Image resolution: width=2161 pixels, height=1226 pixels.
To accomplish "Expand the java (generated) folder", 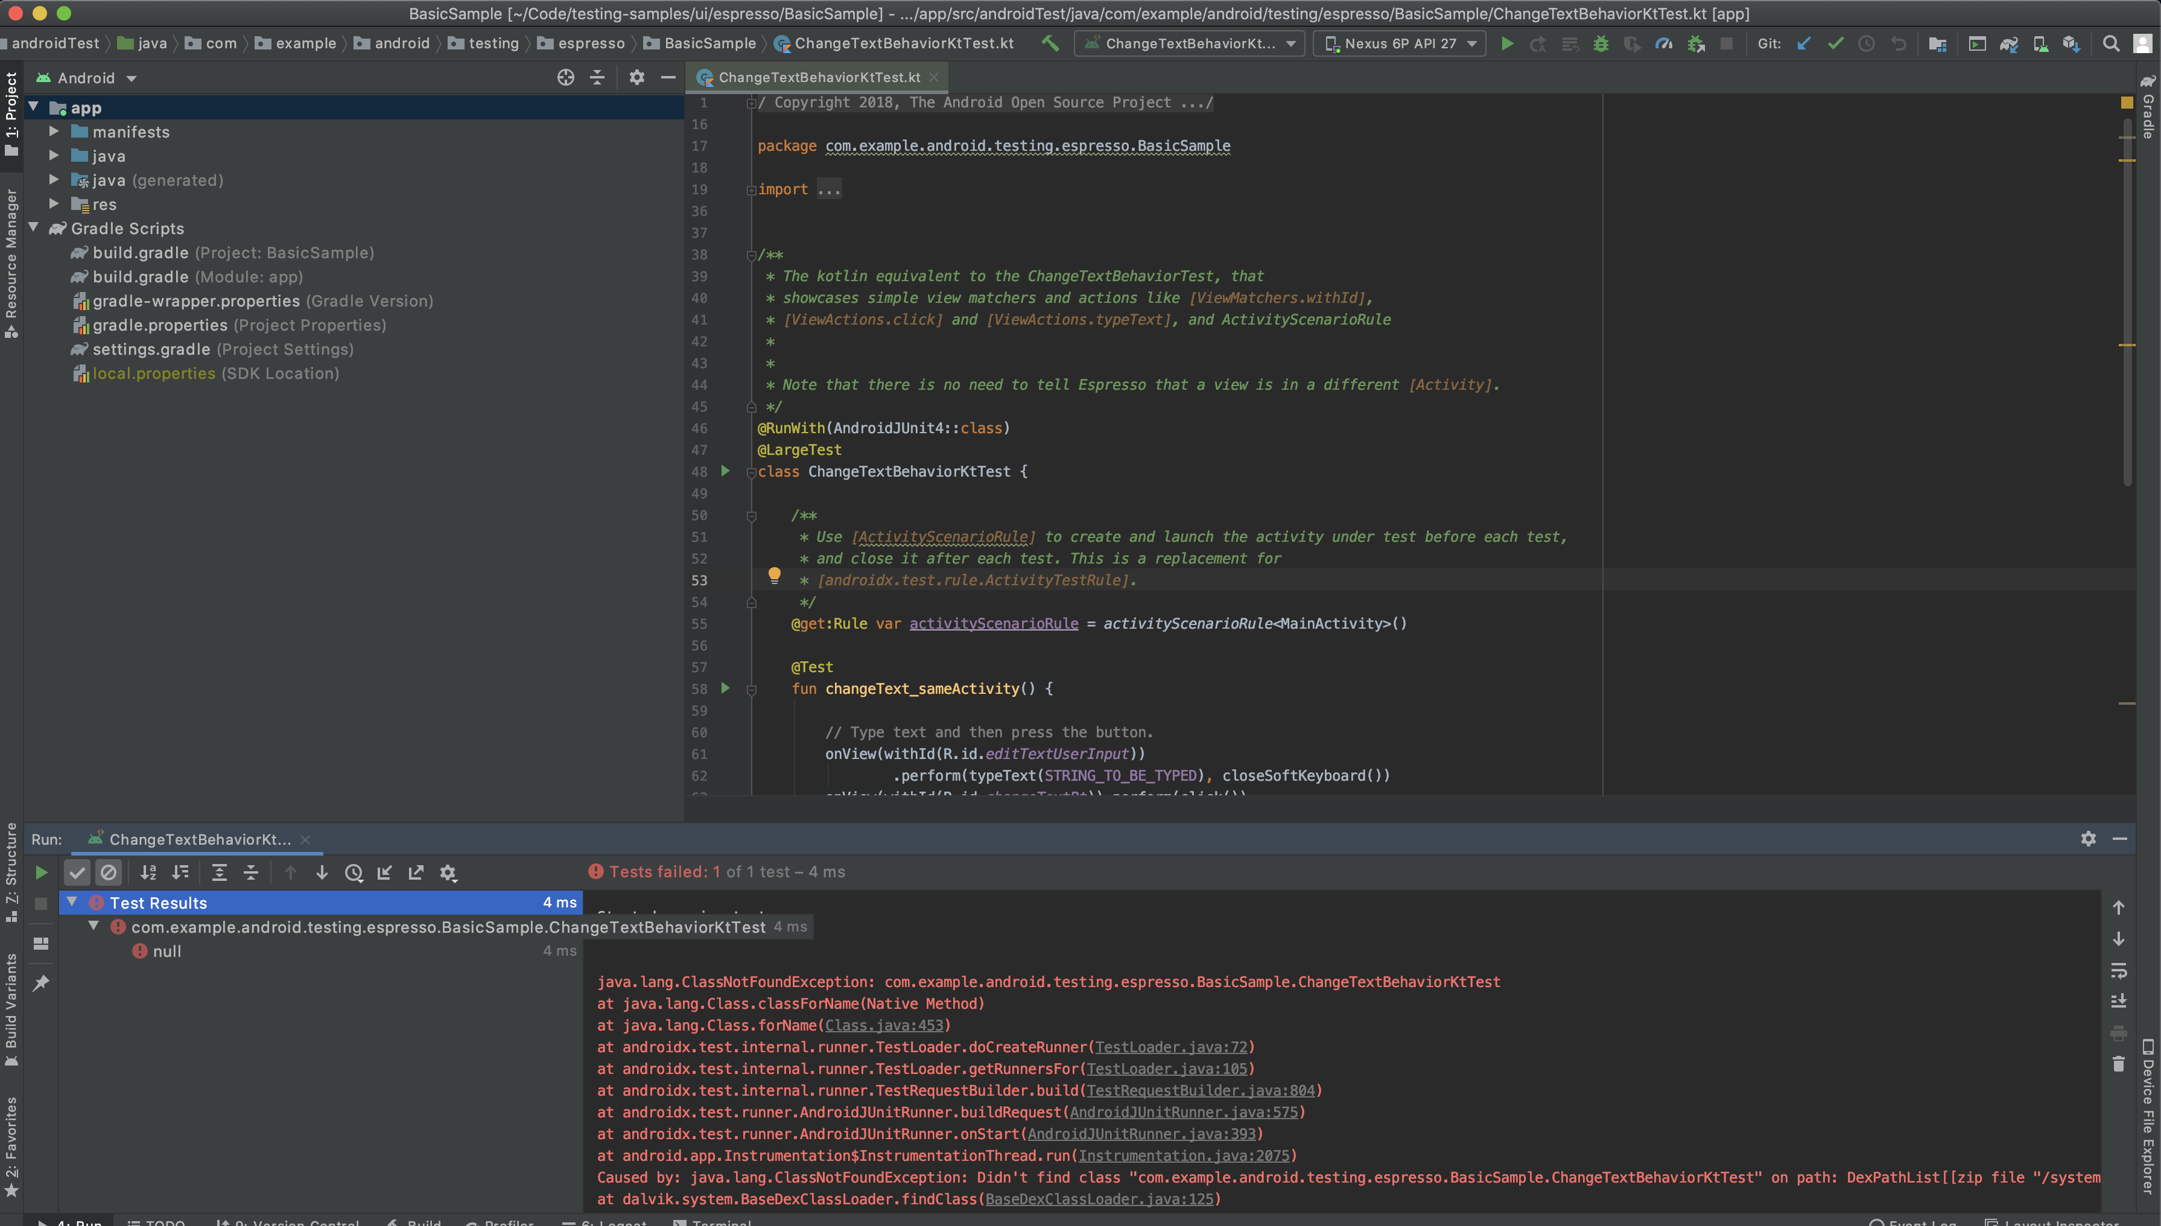I will [54, 179].
